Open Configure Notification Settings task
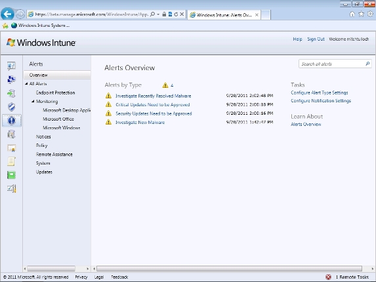The width and height of the screenshot is (376, 282). [321, 100]
